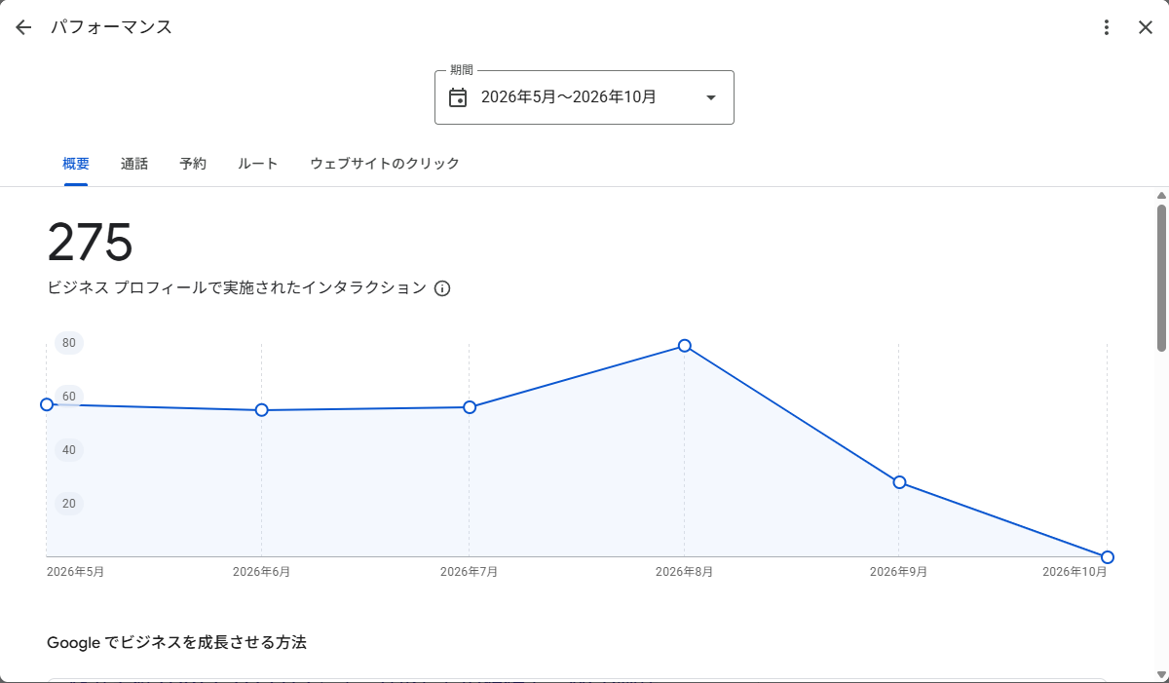Click the calendar icon in the 期間 field
This screenshot has height=683, width=1169.
pos(458,97)
